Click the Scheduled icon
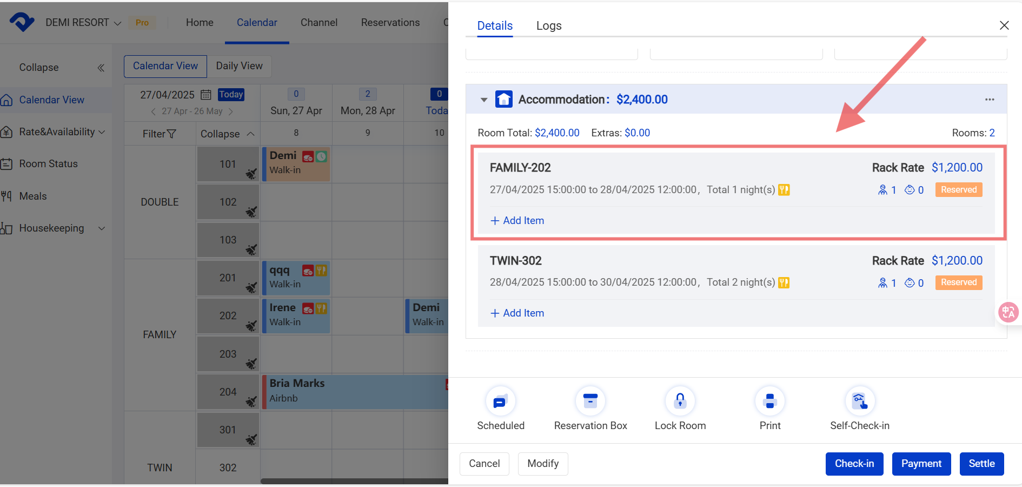1022x487 pixels. click(500, 402)
